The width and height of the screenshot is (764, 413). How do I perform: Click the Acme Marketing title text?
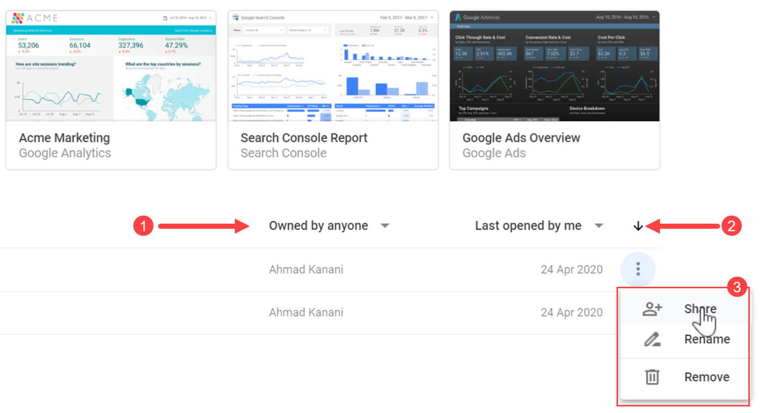[x=65, y=138]
